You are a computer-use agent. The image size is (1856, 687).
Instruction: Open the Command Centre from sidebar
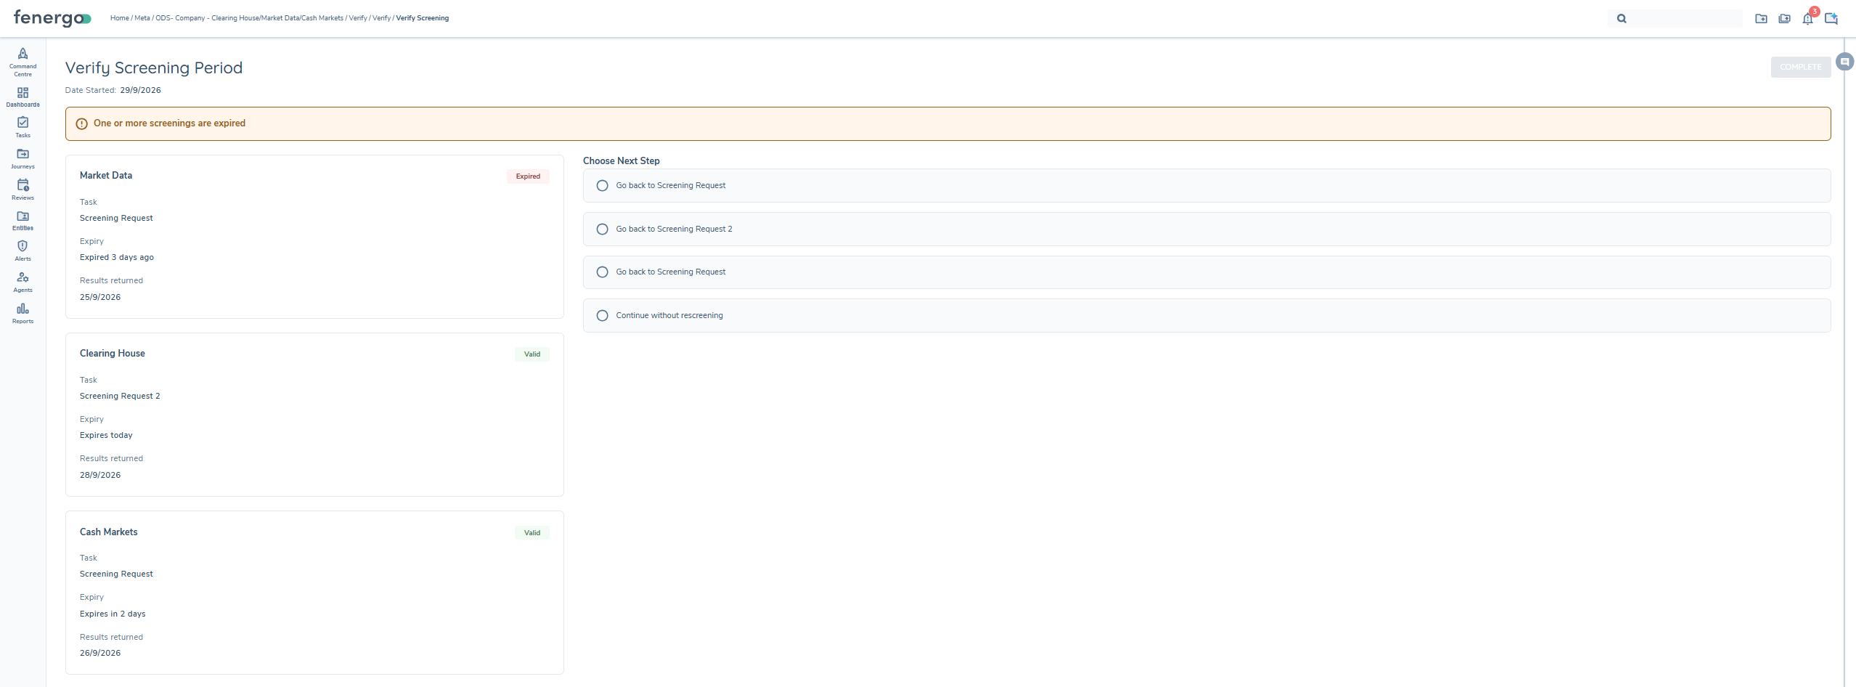(x=23, y=62)
